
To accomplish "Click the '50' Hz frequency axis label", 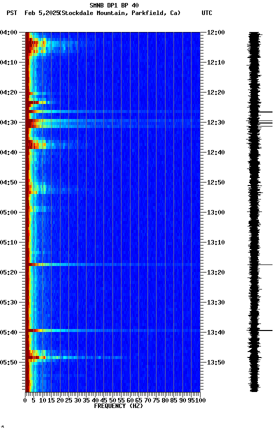I will click(112, 400).
